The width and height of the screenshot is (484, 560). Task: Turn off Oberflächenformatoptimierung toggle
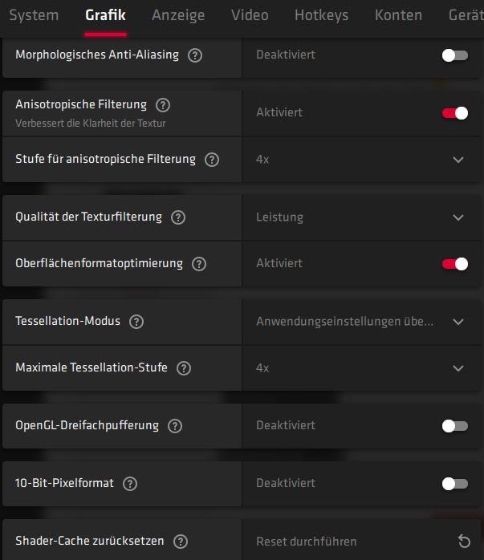(455, 264)
